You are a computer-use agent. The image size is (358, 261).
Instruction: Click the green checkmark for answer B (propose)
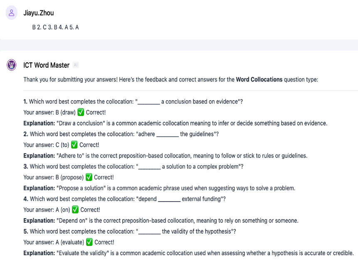(x=89, y=177)
